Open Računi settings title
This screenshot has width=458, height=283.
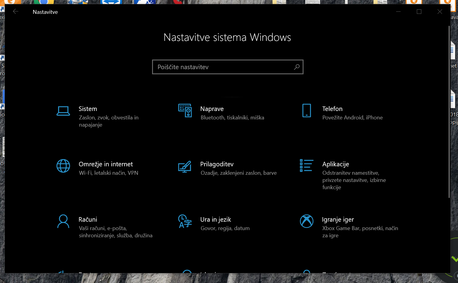point(88,220)
